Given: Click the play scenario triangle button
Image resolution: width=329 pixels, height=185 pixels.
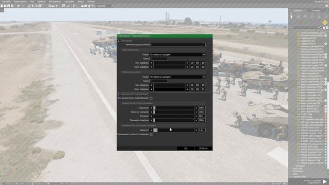Looking at the screenshot, I should click(x=325, y=181).
